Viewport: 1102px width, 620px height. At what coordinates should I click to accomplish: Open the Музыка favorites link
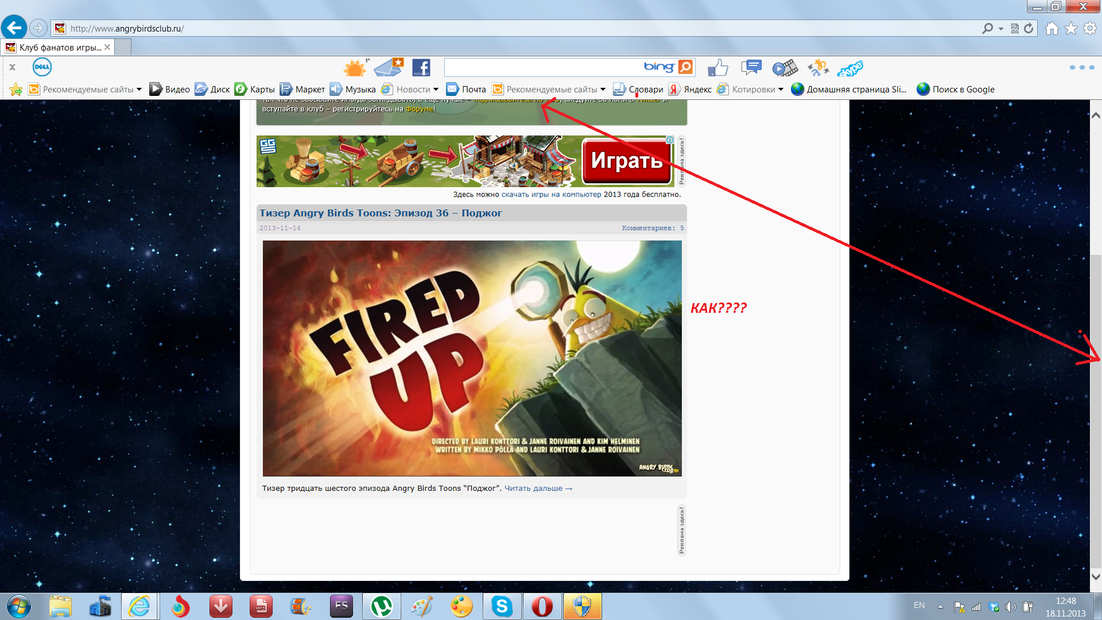click(x=352, y=89)
